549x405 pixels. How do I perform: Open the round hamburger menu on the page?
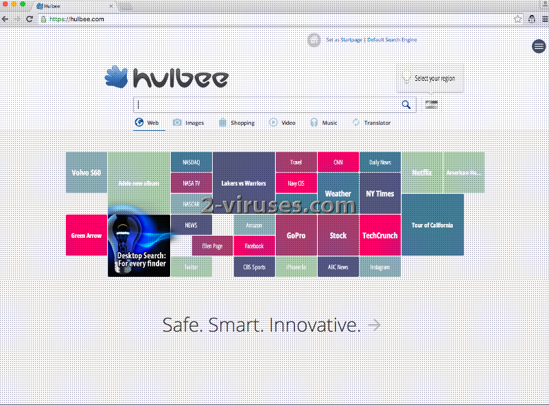539,46
